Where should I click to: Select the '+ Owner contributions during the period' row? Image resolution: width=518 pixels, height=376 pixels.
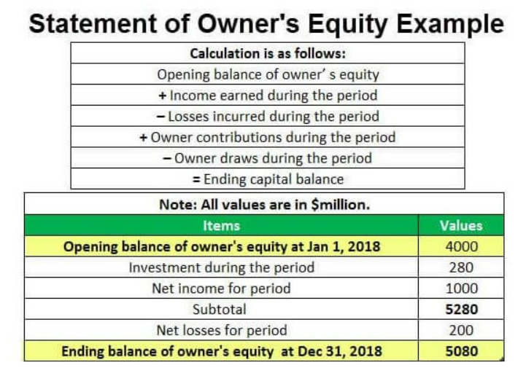[268, 137]
